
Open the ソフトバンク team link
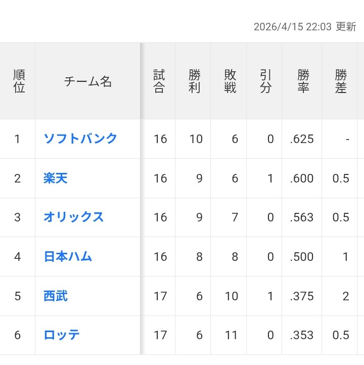80,139
